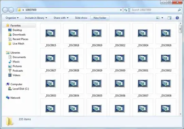
Task: Select the _DSC0930 thumbnail
Action: [x=120, y=58]
